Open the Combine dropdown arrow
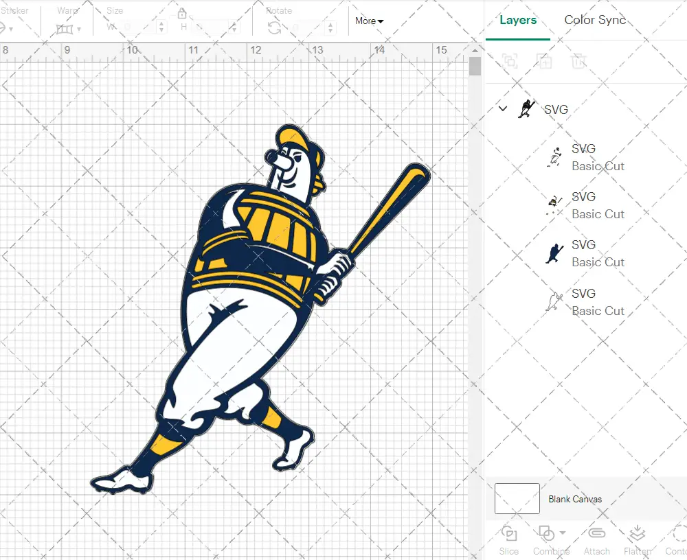 [x=563, y=533]
